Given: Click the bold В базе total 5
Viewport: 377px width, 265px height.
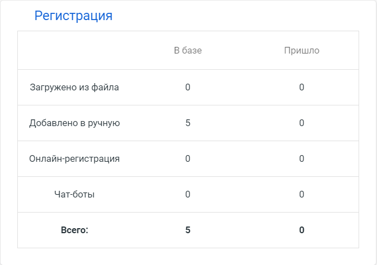Looking at the screenshot, I should point(188,230).
